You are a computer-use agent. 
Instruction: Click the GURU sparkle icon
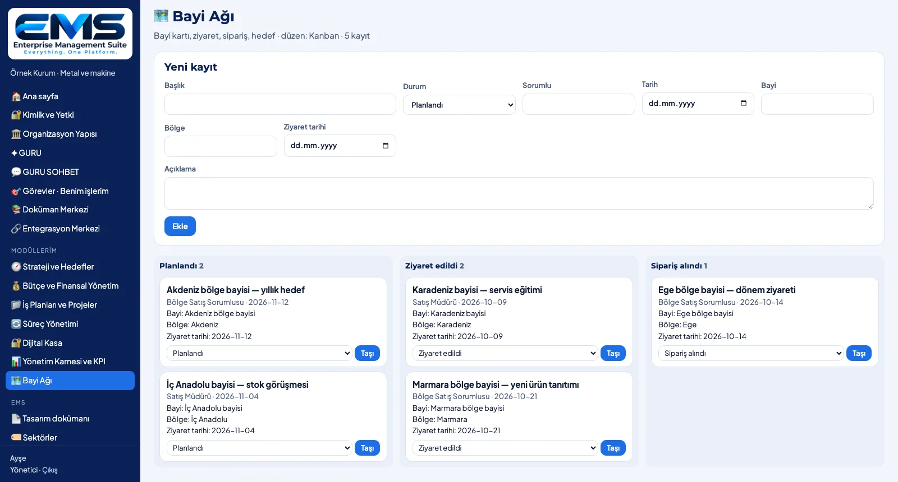15,153
